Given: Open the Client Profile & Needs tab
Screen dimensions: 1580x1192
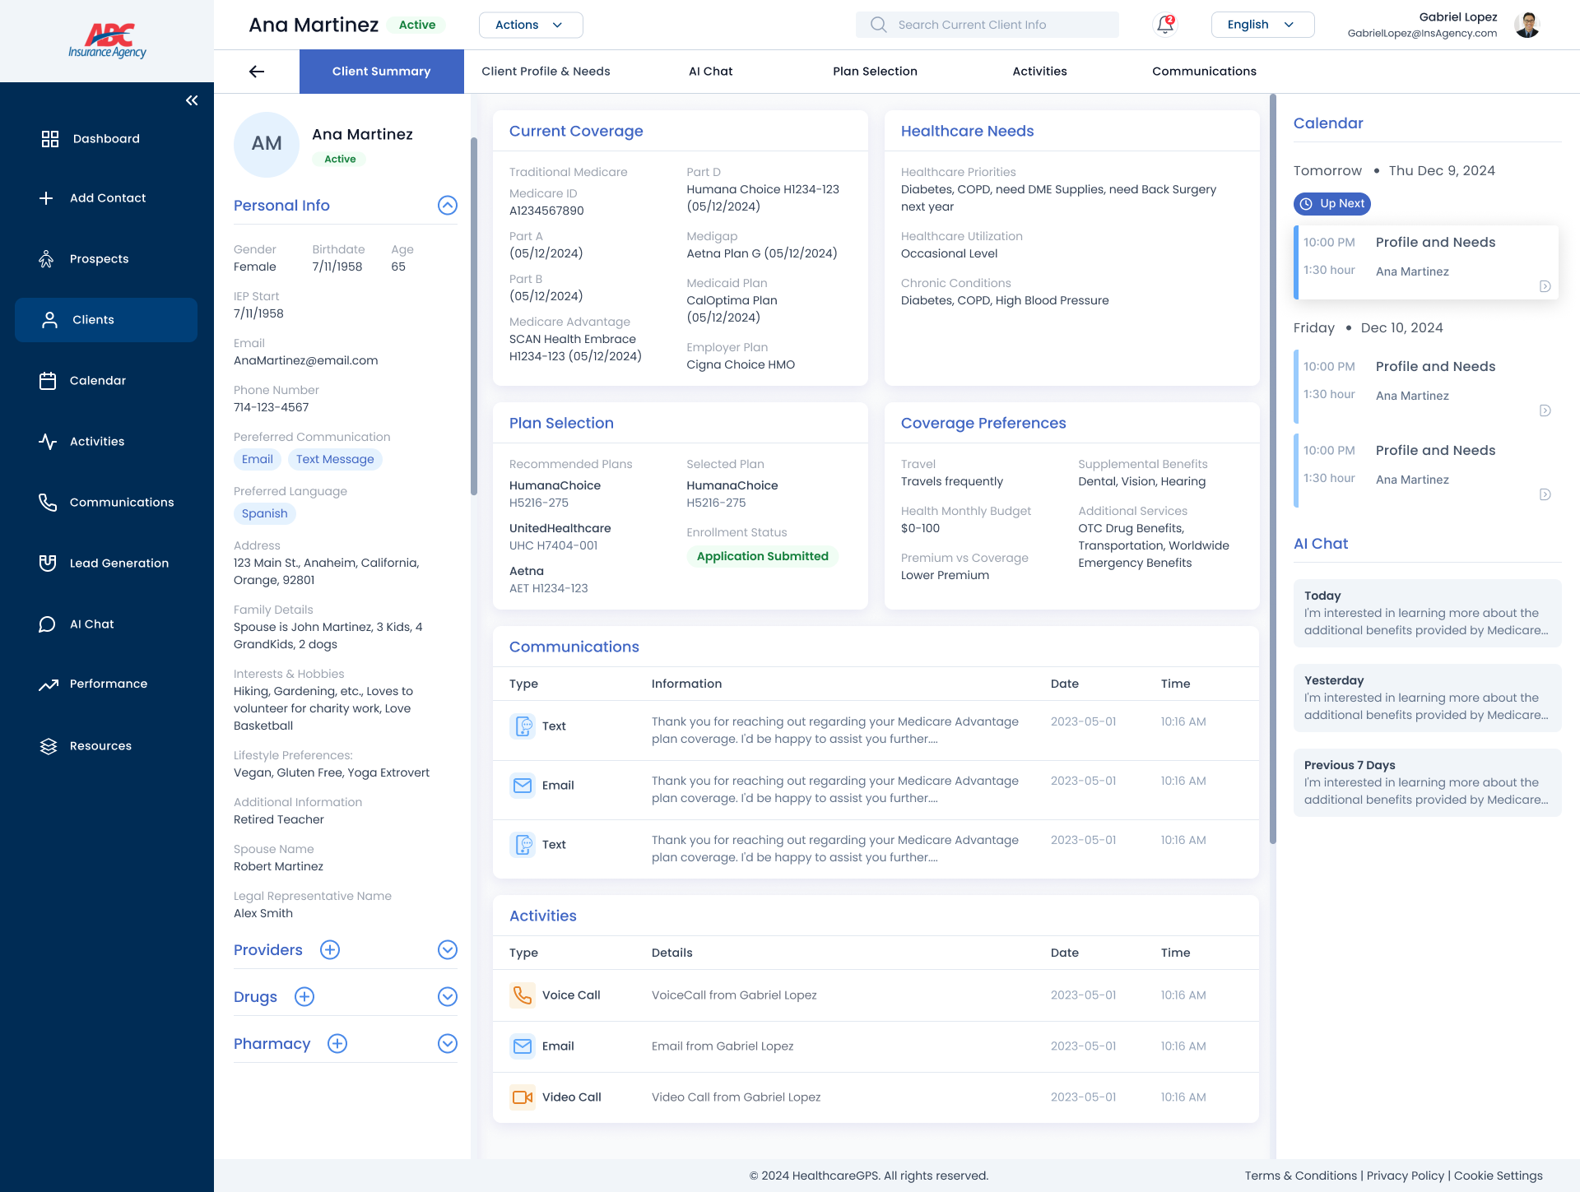Looking at the screenshot, I should [x=546, y=72].
